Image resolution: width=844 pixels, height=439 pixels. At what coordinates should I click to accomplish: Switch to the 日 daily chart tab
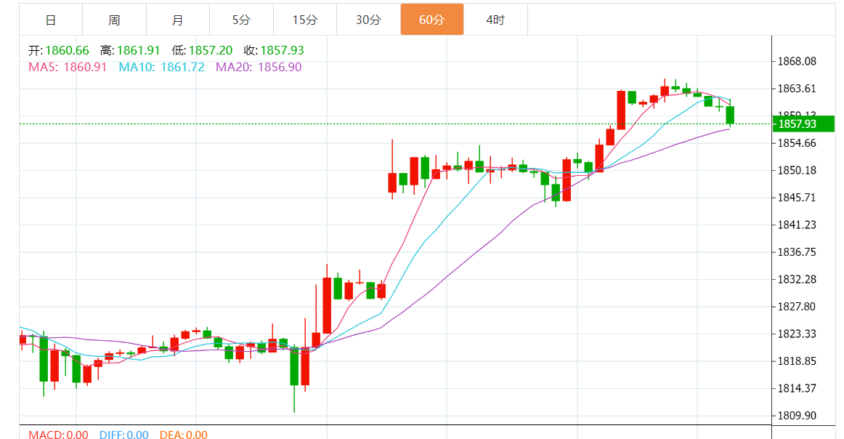coord(51,20)
